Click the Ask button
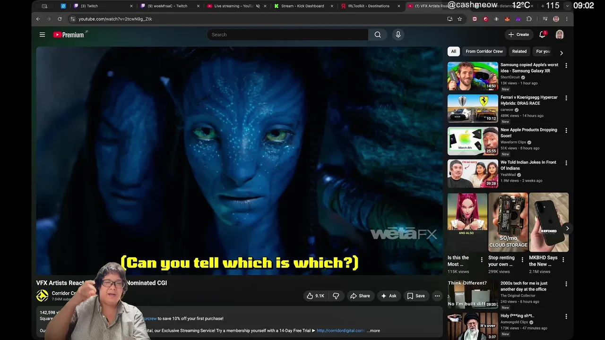 click(389, 296)
